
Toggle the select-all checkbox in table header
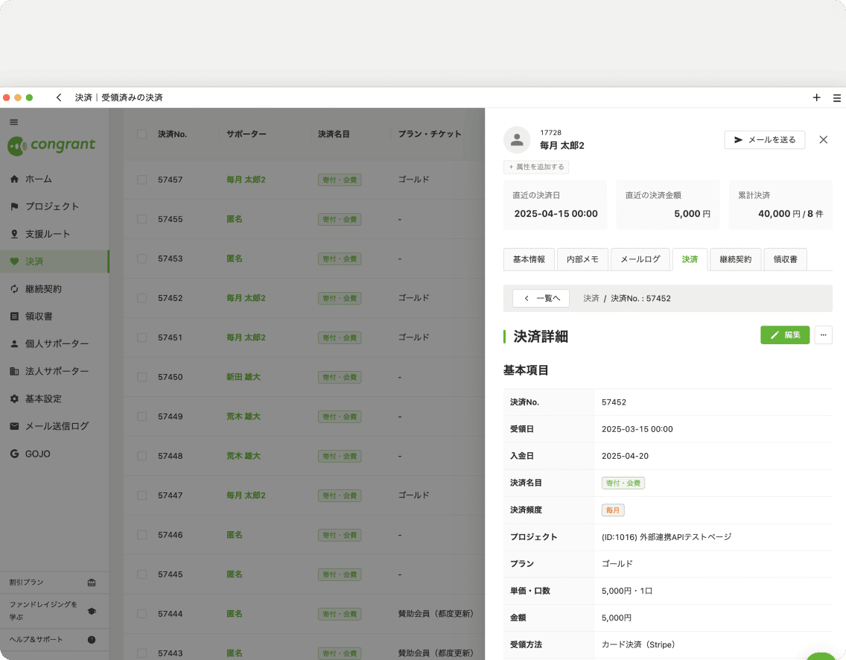[142, 134]
